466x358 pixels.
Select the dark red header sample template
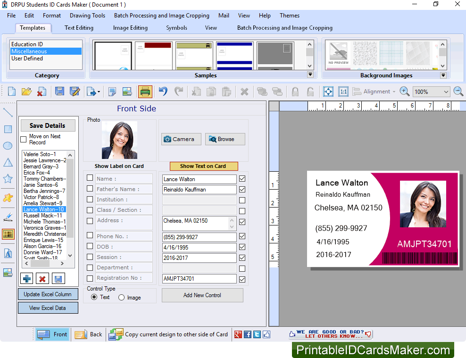tap(154, 56)
